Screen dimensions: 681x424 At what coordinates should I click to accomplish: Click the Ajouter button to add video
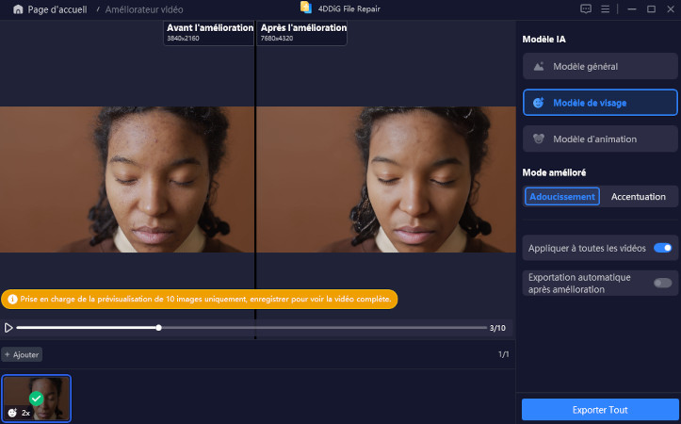pyautogui.click(x=22, y=354)
